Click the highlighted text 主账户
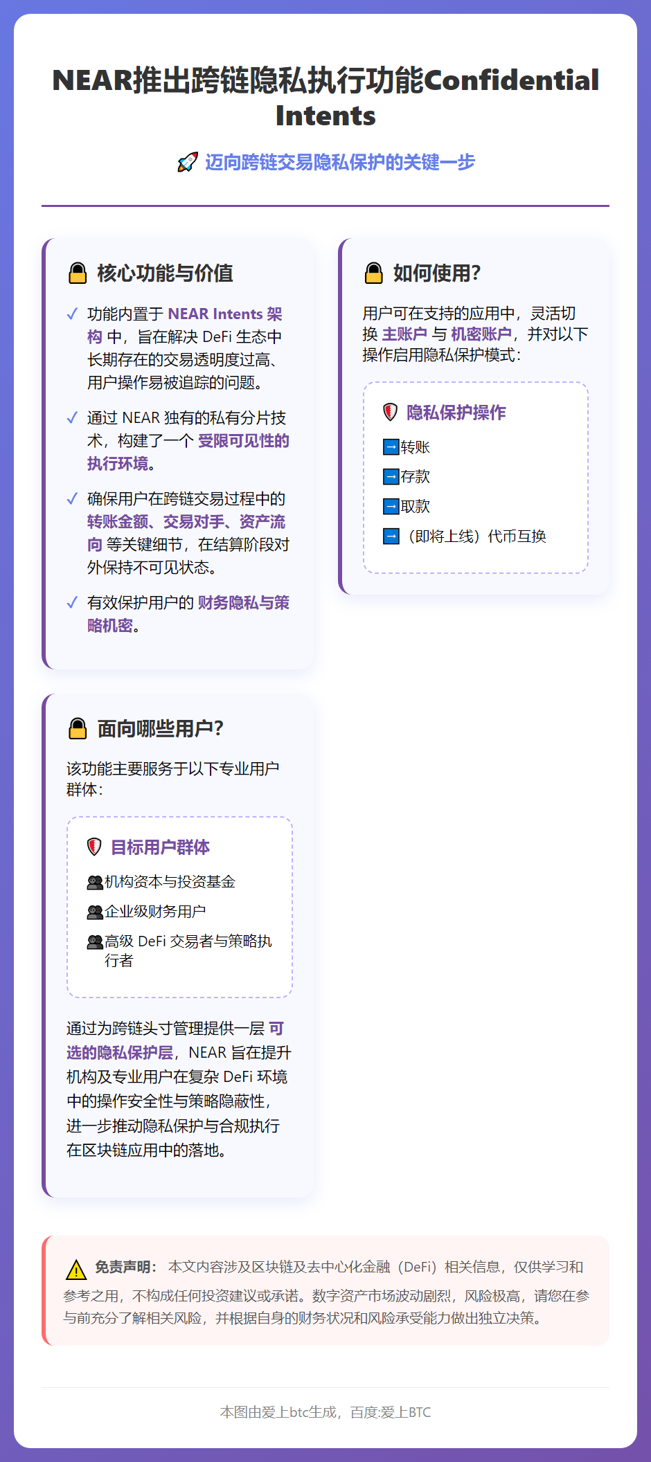Viewport: 651px width, 1462px height. pyautogui.click(x=404, y=334)
